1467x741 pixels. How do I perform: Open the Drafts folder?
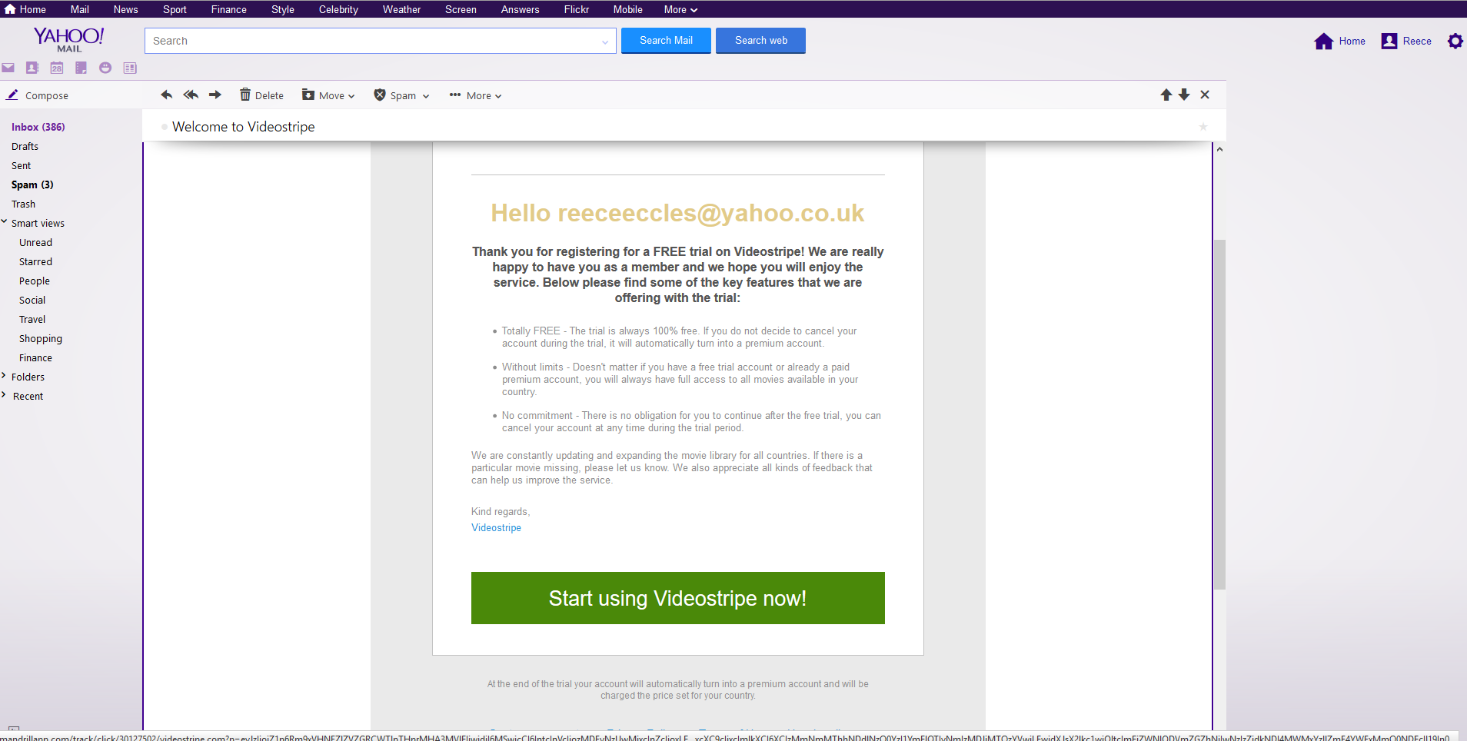click(25, 146)
